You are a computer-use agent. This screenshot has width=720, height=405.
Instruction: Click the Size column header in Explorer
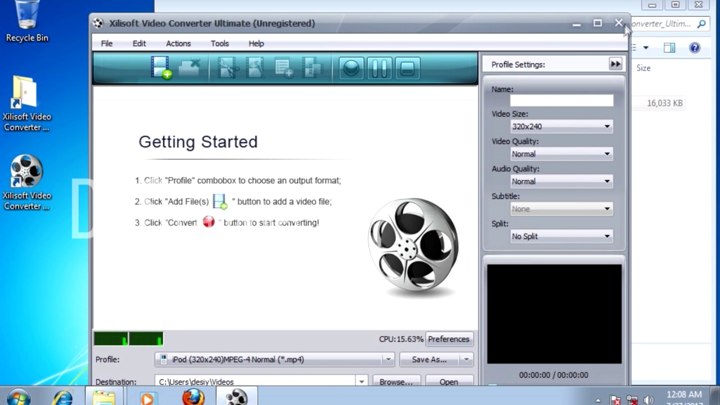point(643,68)
